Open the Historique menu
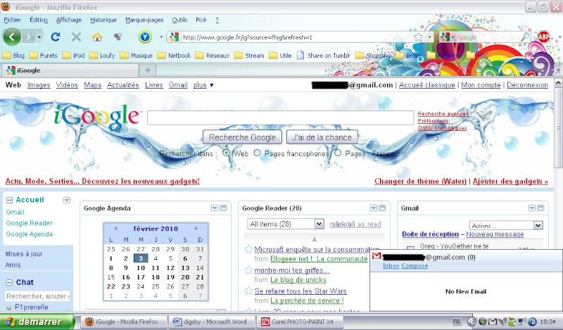This screenshot has height=330, width=563. pos(103,20)
